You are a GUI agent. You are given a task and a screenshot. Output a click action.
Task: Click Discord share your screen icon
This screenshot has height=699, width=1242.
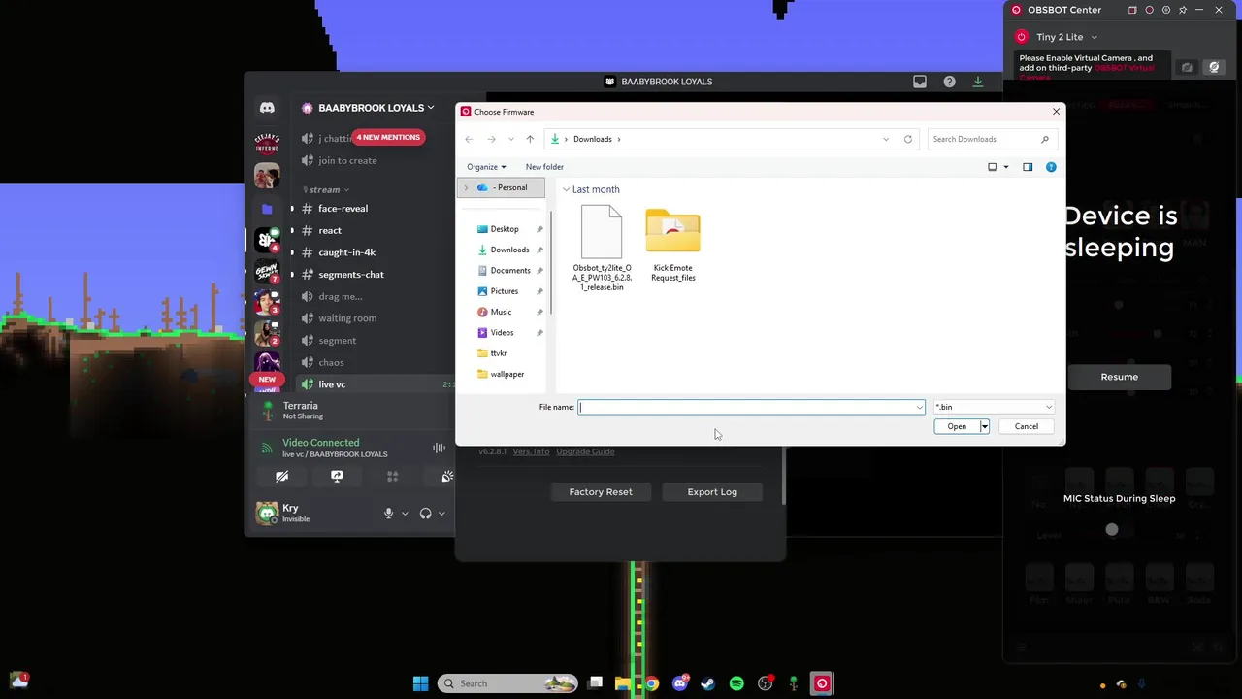[x=337, y=477]
